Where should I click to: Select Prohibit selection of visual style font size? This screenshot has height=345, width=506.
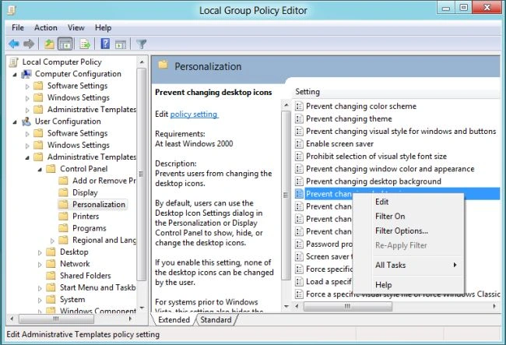(376, 157)
